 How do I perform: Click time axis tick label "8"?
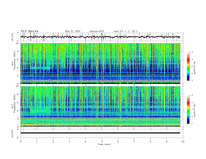(150, 142)
